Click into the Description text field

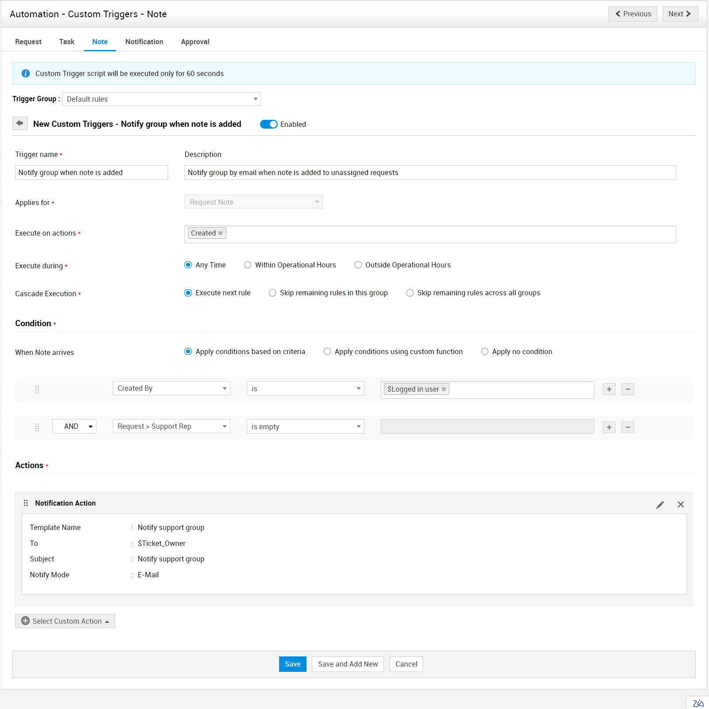[x=429, y=173]
